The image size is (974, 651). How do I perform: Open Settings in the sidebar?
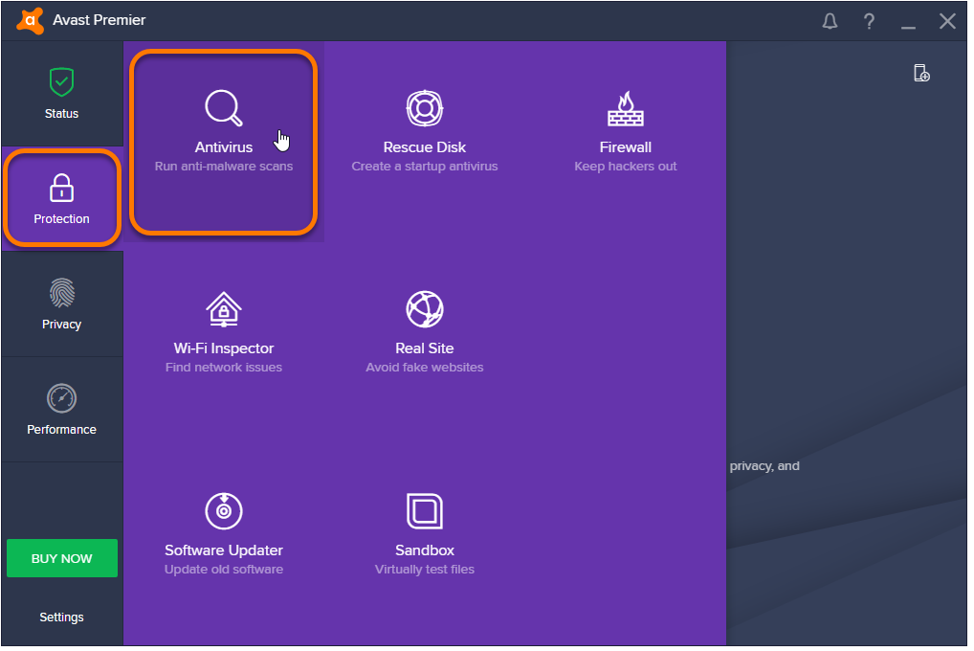coord(61,617)
